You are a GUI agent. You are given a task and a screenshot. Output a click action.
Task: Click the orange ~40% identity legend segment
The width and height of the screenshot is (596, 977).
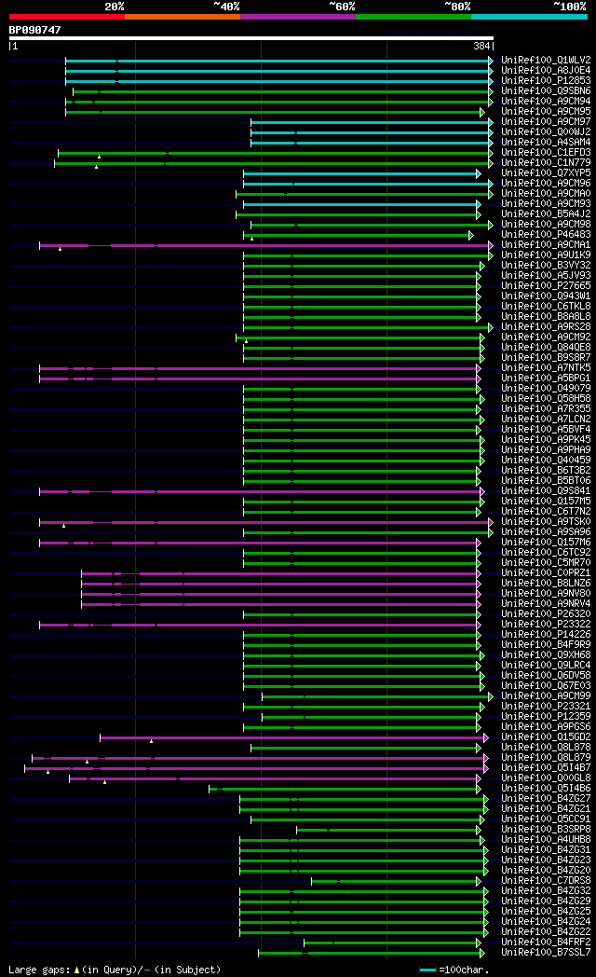183,17
